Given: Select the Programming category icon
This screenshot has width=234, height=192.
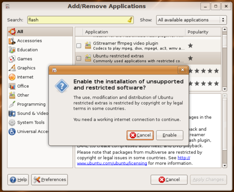Looking at the screenshot, I should tap(12, 104).
